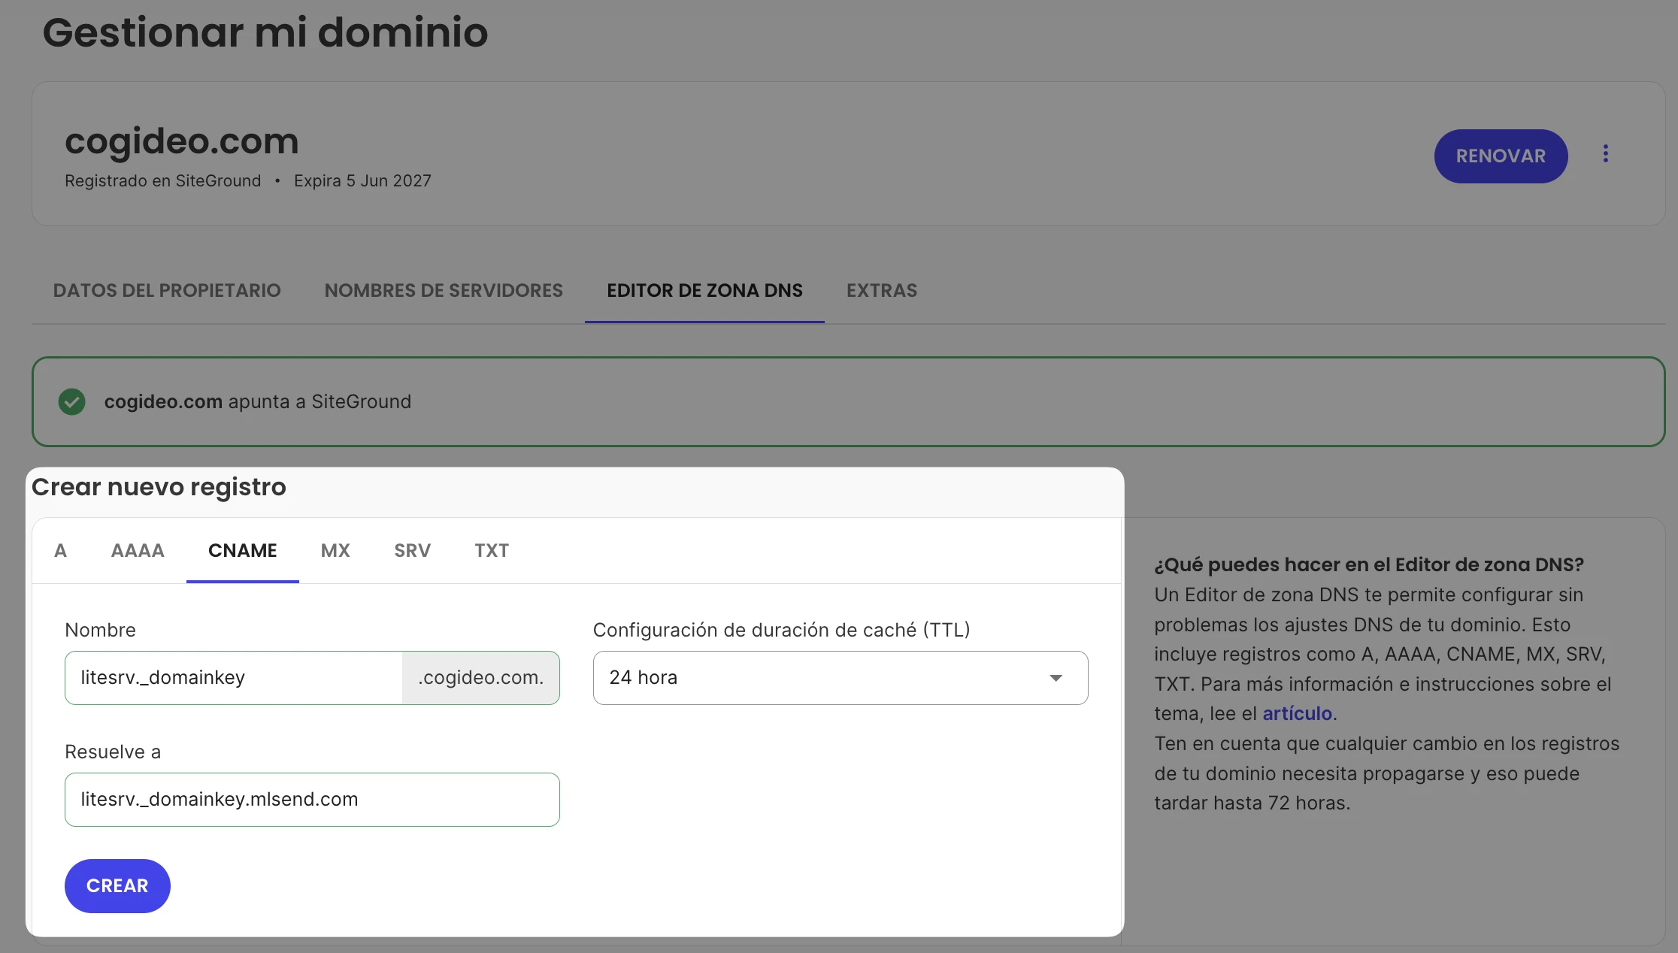
Task: Open the three-dot domain options menu
Action: 1605,154
